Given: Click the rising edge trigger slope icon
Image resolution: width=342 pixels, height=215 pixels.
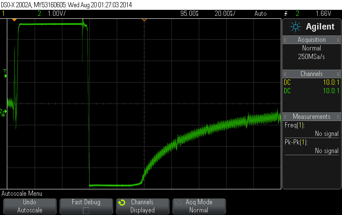Looking at the screenshot, I should (x=286, y=14).
